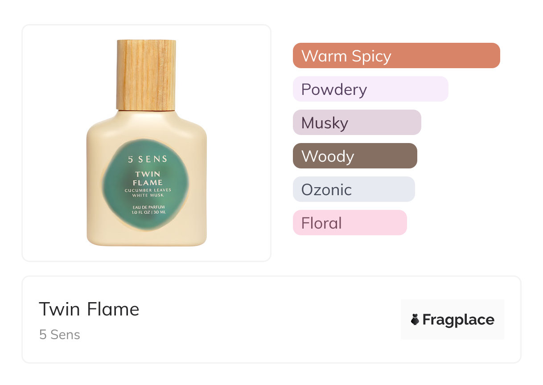Select the Powdery accord bar

pos(370,89)
